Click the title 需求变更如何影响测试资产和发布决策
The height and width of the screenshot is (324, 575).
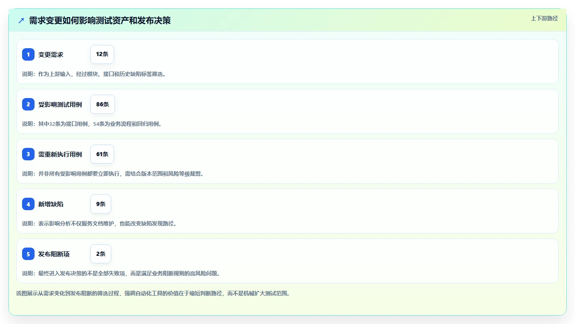(100, 20)
